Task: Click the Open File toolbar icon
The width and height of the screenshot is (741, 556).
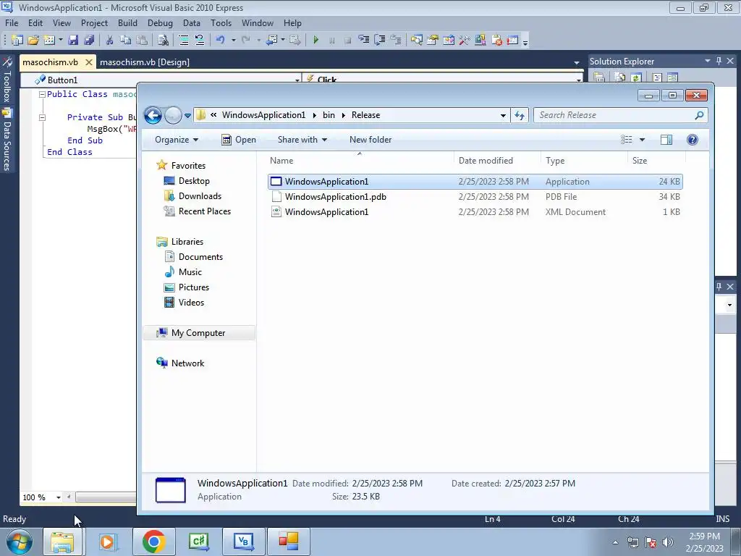Action: [33, 41]
